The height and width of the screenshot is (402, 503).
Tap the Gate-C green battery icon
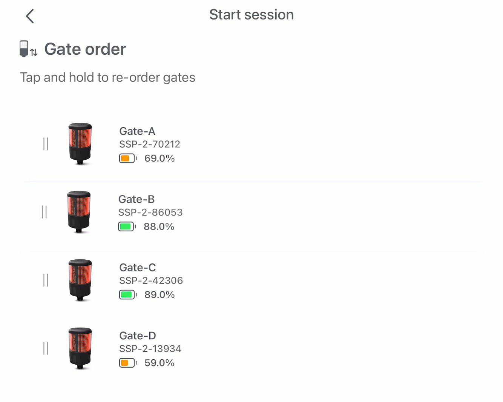pyautogui.click(x=128, y=295)
